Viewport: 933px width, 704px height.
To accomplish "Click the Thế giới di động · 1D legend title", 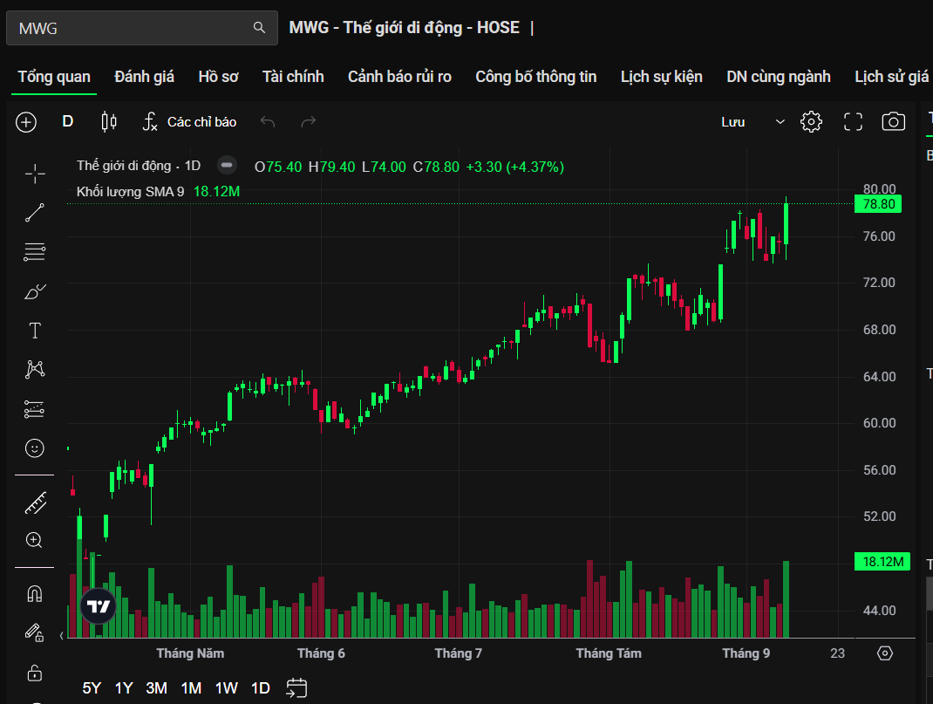I will tap(139, 166).
